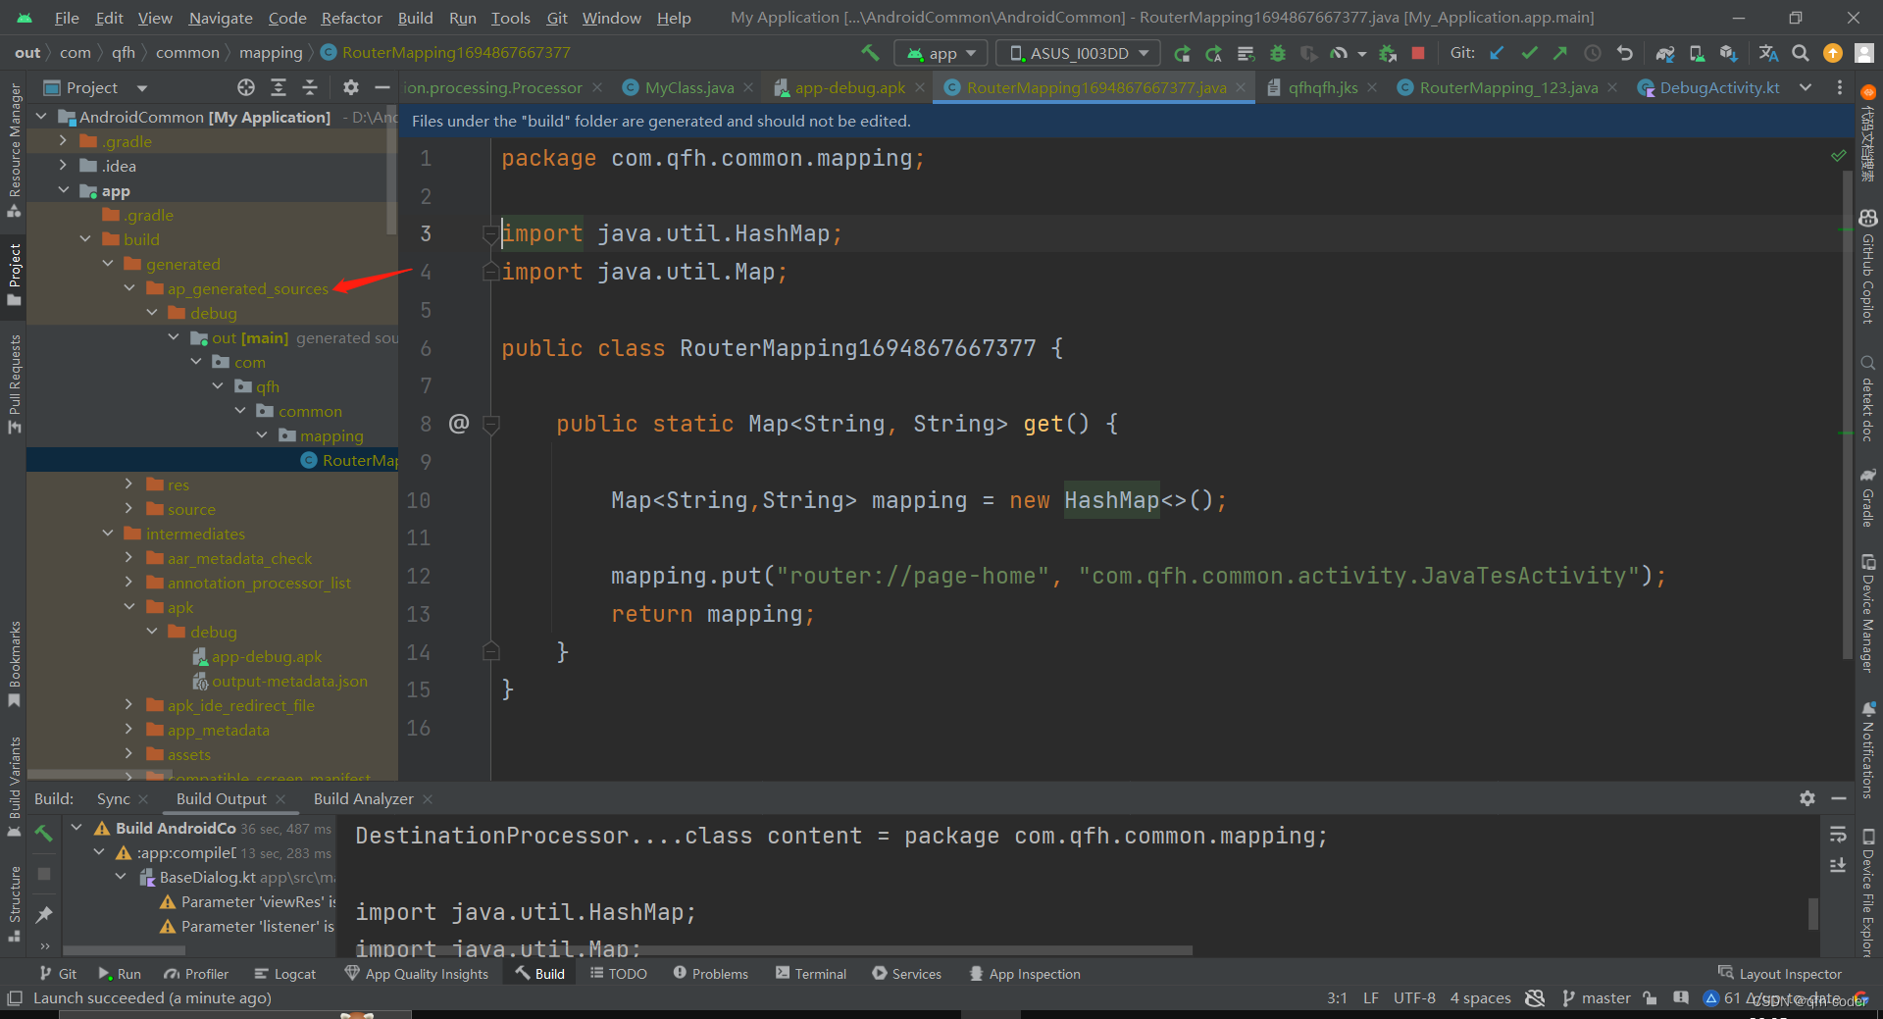The height and width of the screenshot is (1019, 1883).
Task: Switch to RouterMapping_123.java editor tab
Action: [x=1507, y=87]
